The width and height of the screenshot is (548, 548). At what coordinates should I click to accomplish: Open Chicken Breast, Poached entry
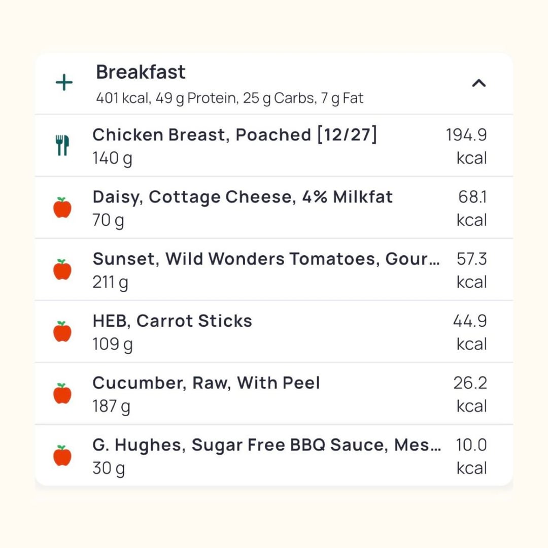(234, 135)
